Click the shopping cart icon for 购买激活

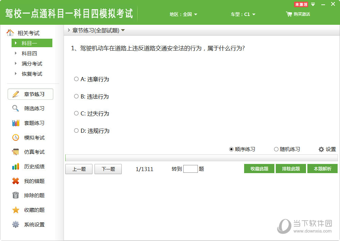(289, 14)
